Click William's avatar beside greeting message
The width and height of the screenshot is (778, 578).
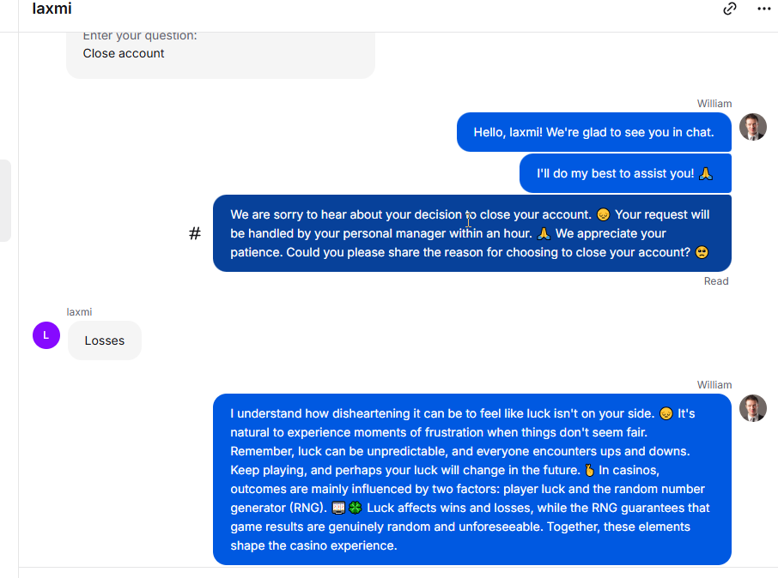click(x=753, y=127)
